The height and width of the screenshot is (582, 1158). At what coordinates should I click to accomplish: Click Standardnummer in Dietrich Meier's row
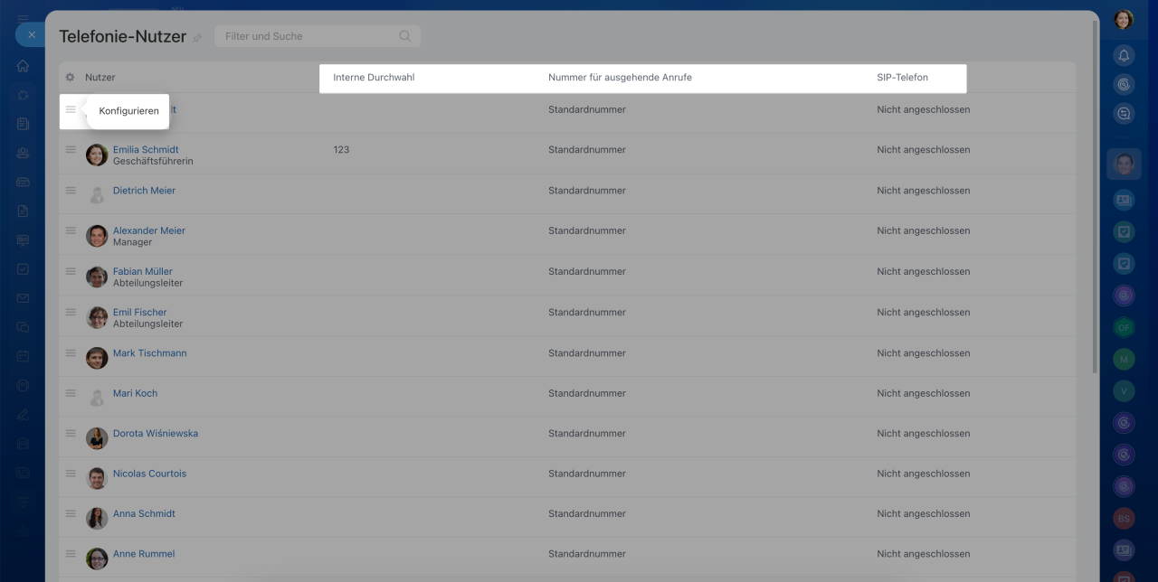[587, 191]
